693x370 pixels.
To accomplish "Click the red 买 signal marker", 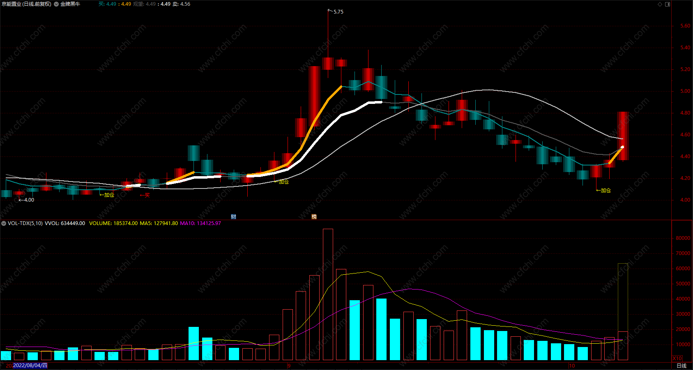I will click(x=145, y=195).
